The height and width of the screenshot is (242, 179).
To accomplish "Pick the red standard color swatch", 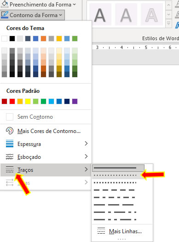I will pyautogui.click(x=12, y=102).
